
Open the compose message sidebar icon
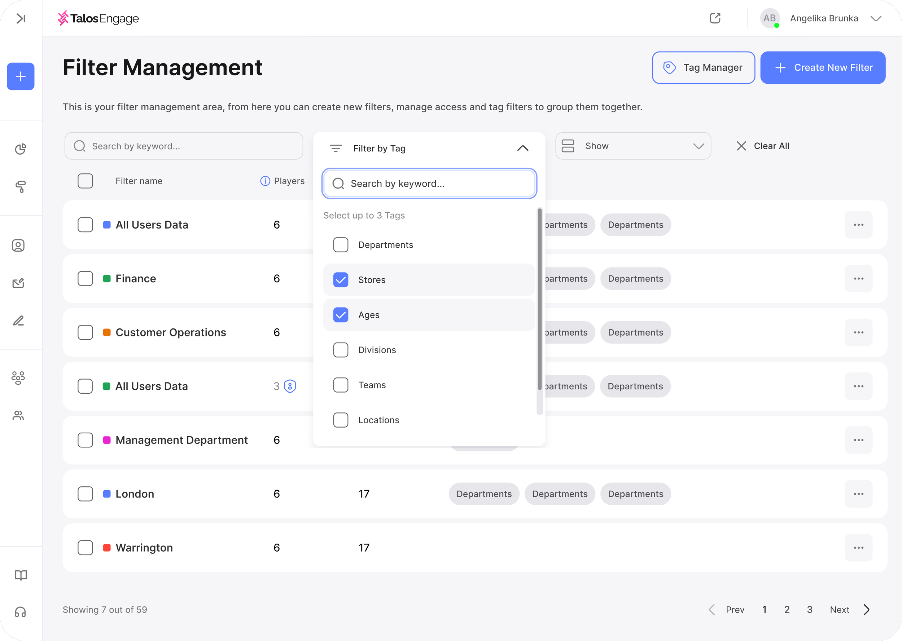click(18, 283)
